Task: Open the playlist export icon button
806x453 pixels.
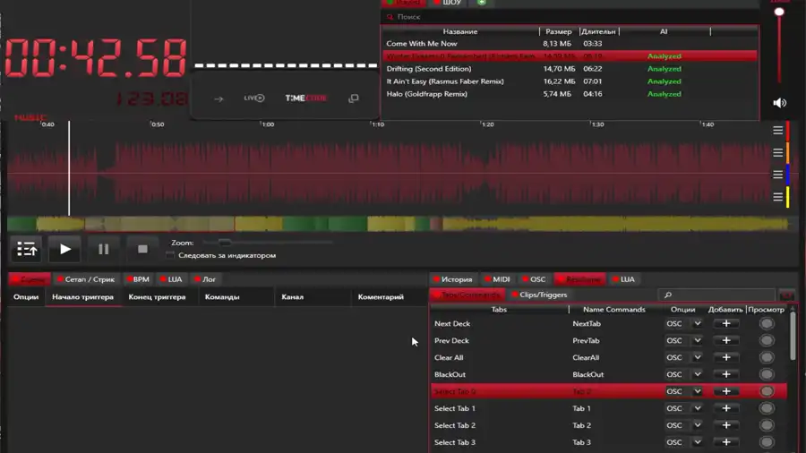Action: 27,249
